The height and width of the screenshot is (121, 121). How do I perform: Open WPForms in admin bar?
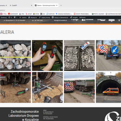(82, 17)
